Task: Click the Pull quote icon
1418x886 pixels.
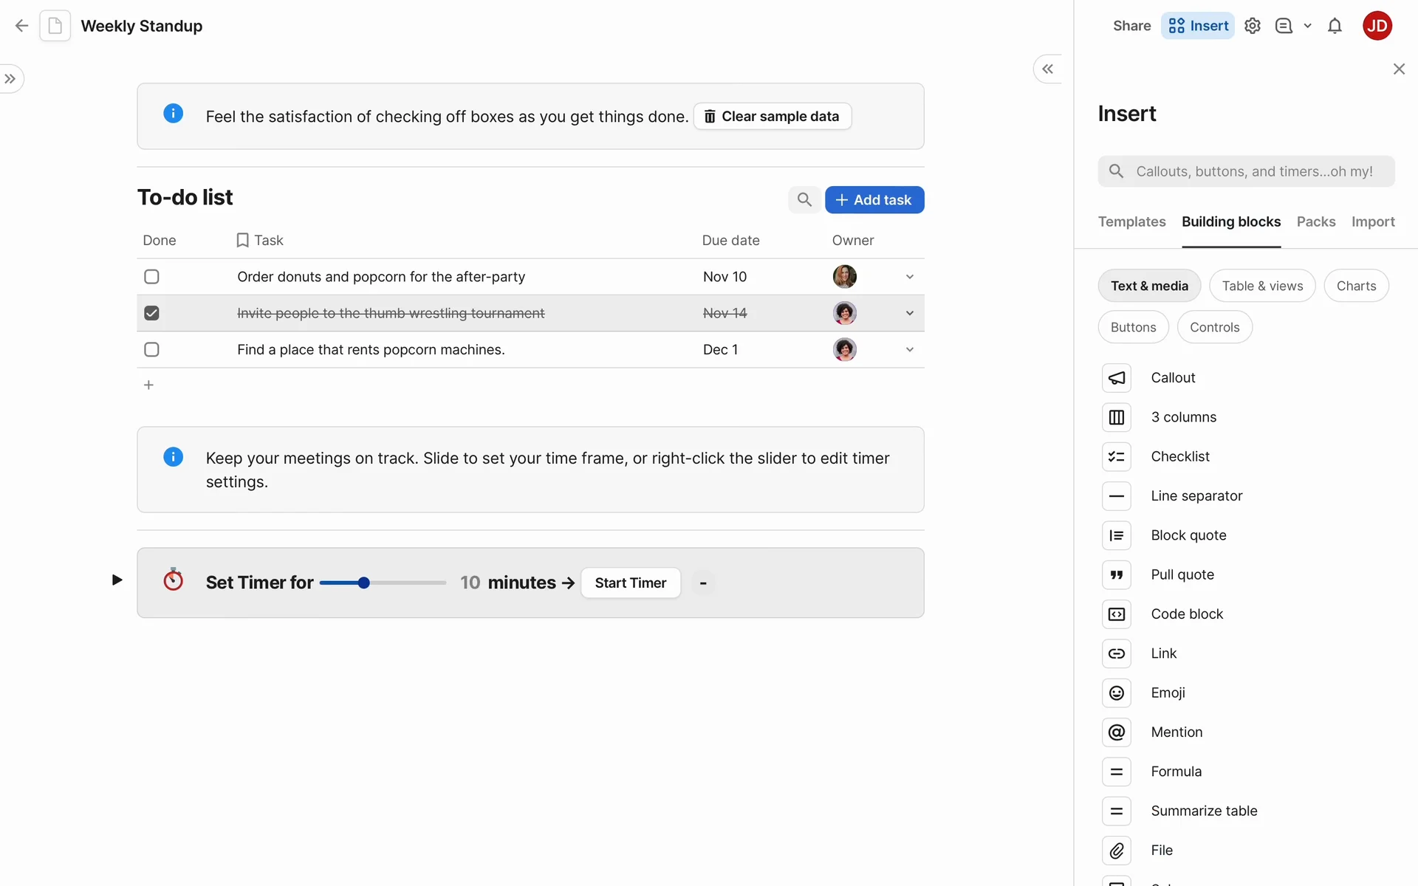Action: (x=1116, y=574)
